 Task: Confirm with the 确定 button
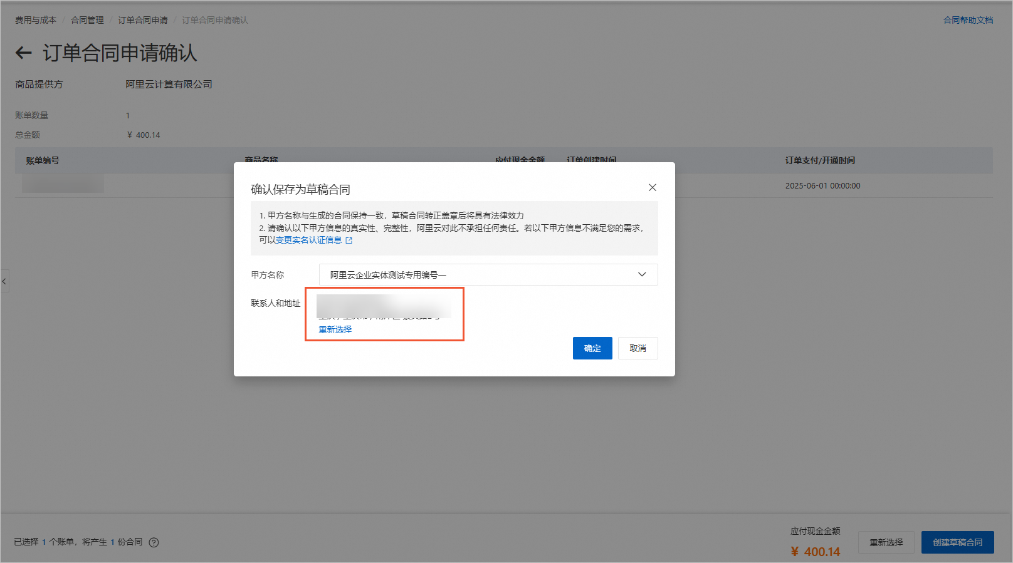point(592,348)
